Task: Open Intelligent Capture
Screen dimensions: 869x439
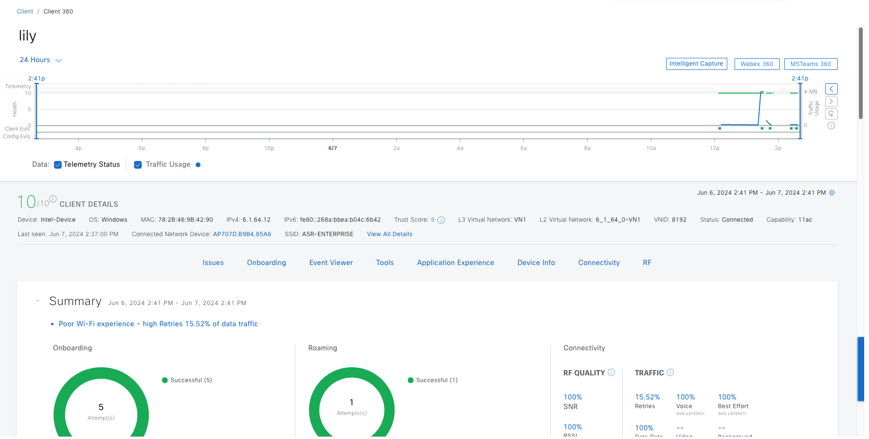Action: [x=696, y=64]
